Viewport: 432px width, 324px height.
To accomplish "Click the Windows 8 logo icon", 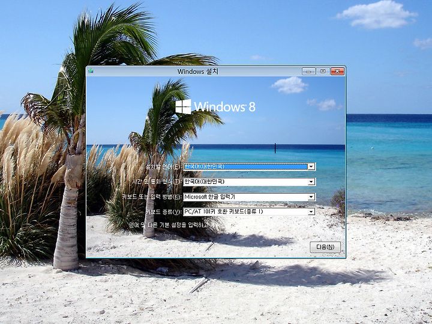I will pos(184,107).
